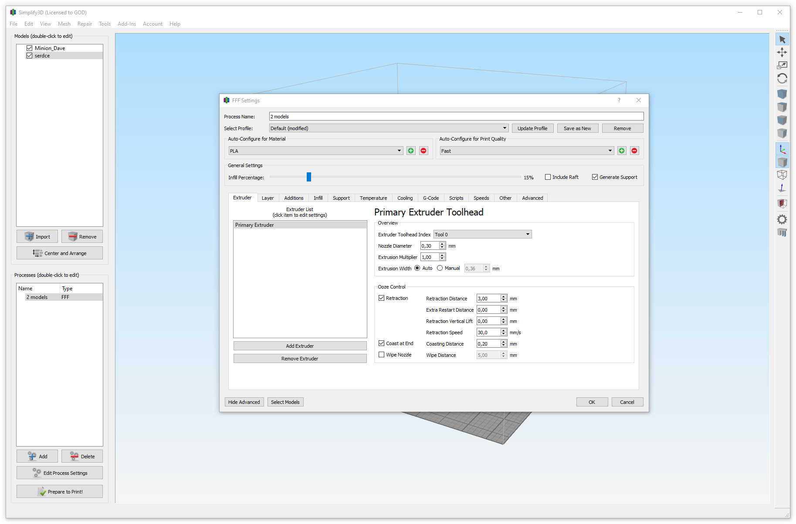796x524 pixels.
Task: Select Primary Extruder in the extruder list
Action: [x=300, y=225]
